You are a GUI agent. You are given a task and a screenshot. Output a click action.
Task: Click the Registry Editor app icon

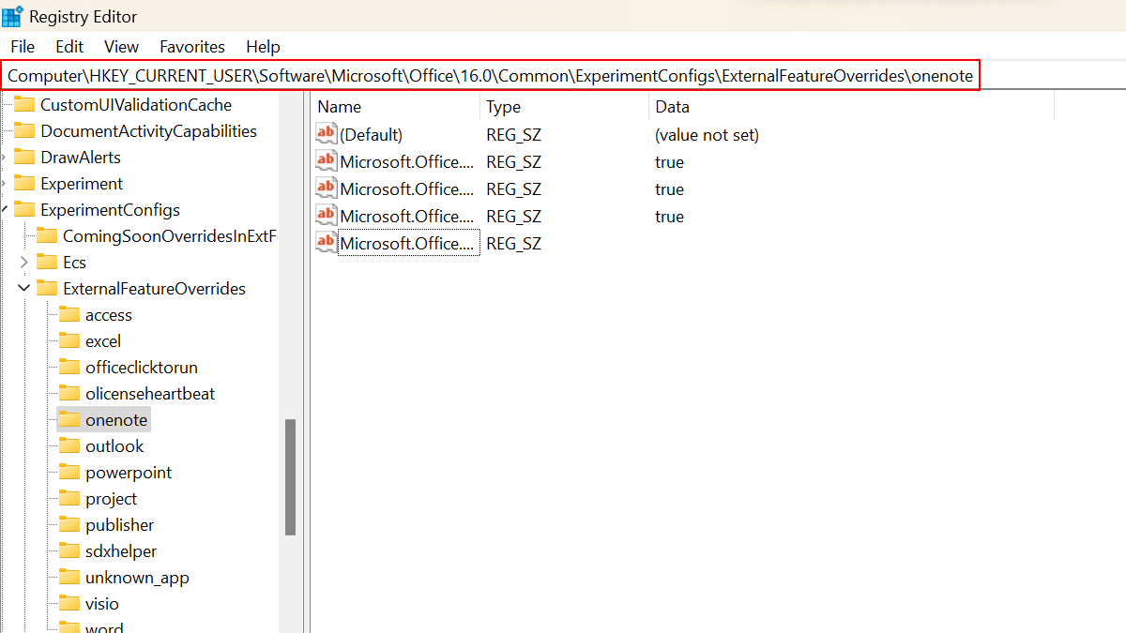click(12, 16)
